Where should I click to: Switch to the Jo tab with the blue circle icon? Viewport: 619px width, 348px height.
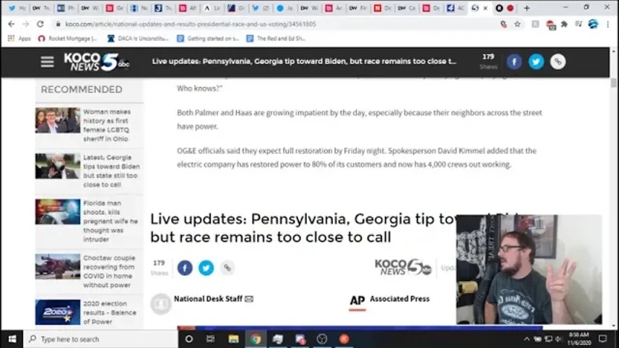click(284, 8)
